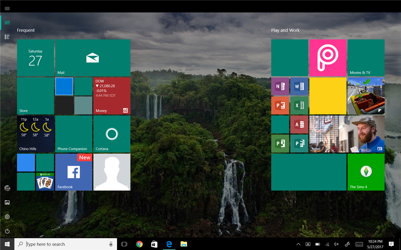401x250 pixels.
Task: Launch the Store tile in Frequent
Action: (x=36, y=96)
